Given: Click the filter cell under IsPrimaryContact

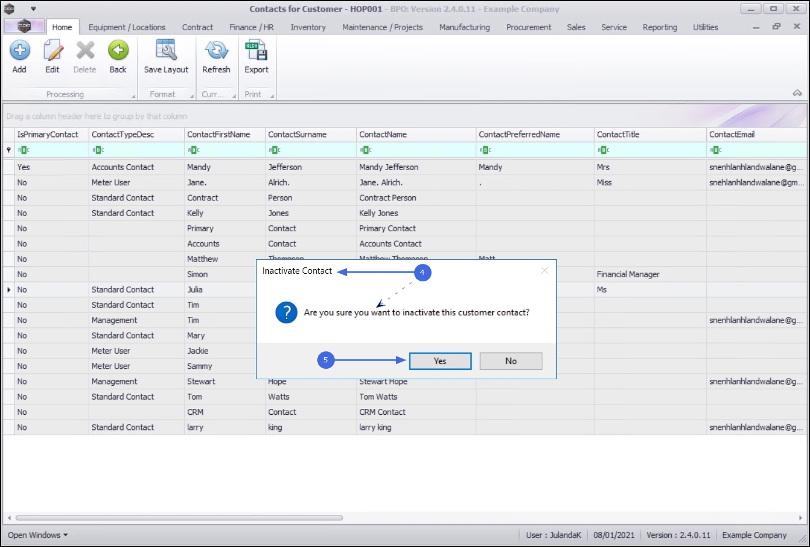Looking at the screenshot, I should pyautogui.click(x=52, y=150).
